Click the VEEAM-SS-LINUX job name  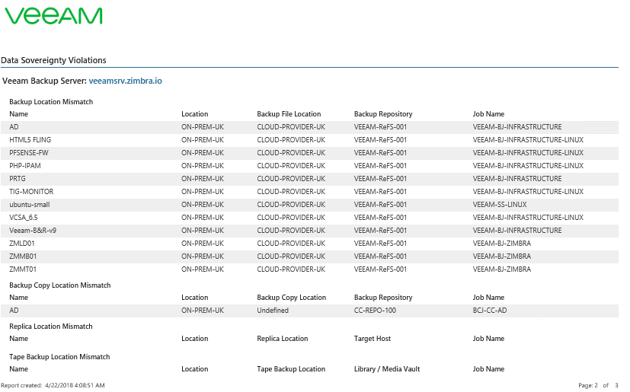coord(500,205)
